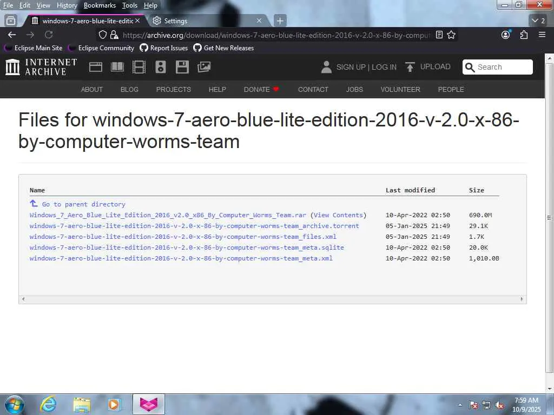This screenshot has width=554, height=415.
Task: Open the workspaces icon left of tabs
Action: click(x=11, y=21)
